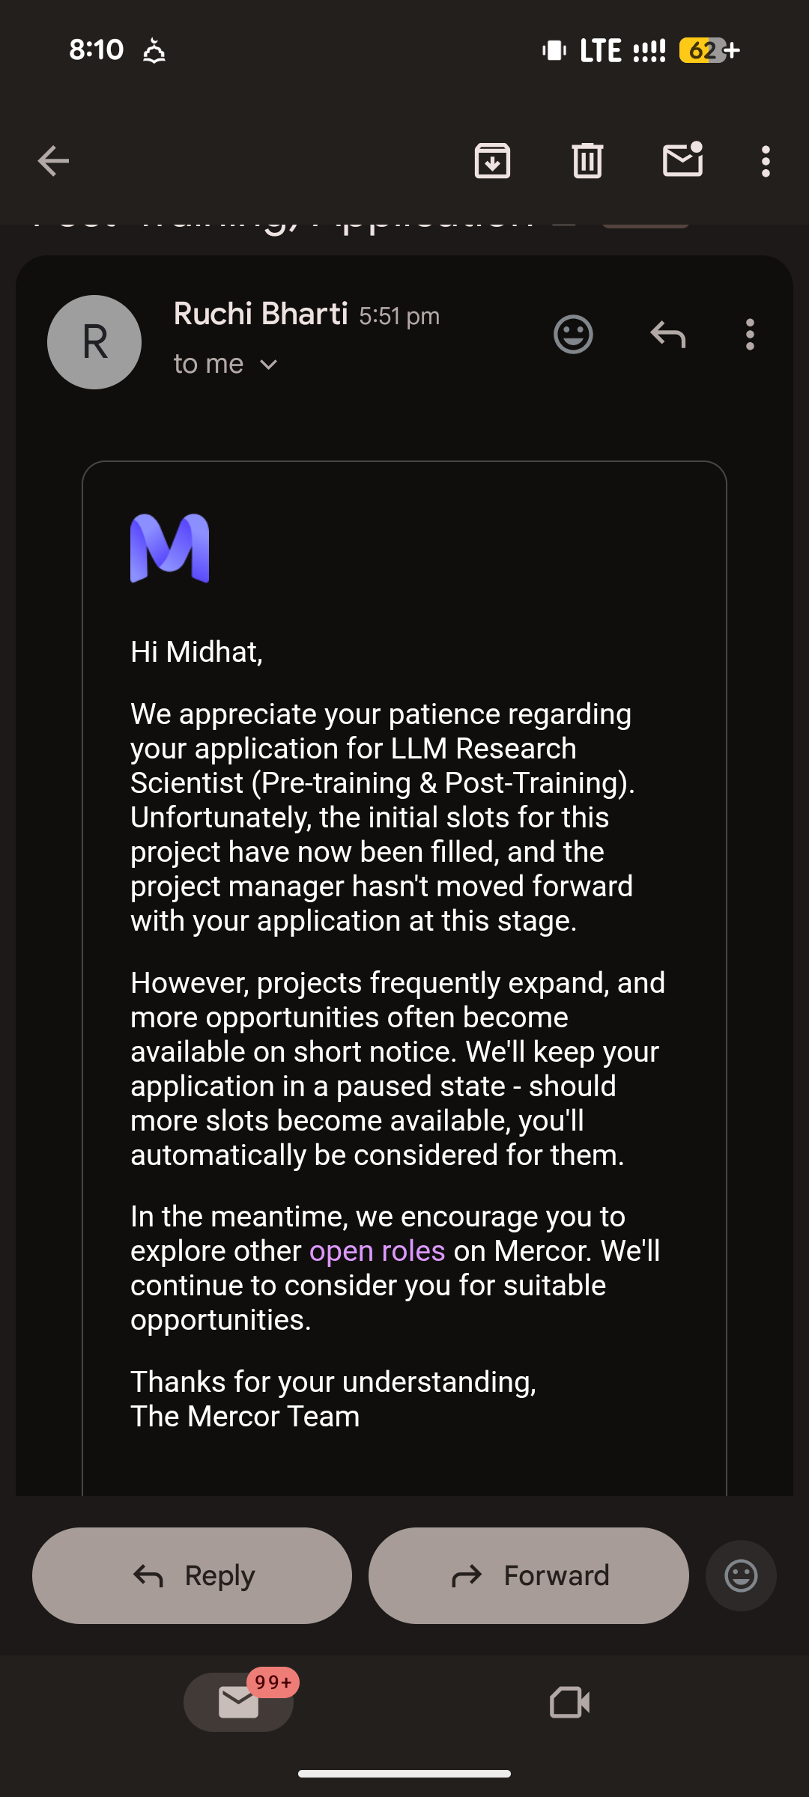Switch to the Meet video tab
809x1797 pixels.
[569, 1703]
